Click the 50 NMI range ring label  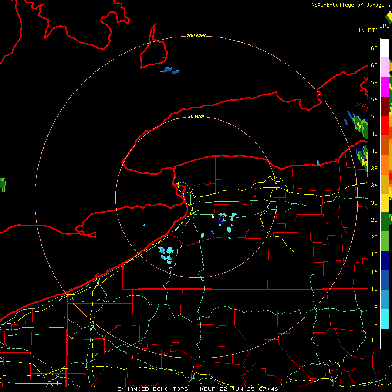click(x=196, y=116)
